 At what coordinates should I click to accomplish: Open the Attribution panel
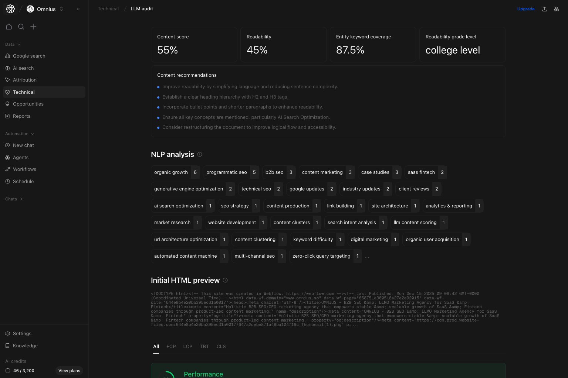click(x=24, y=80)
